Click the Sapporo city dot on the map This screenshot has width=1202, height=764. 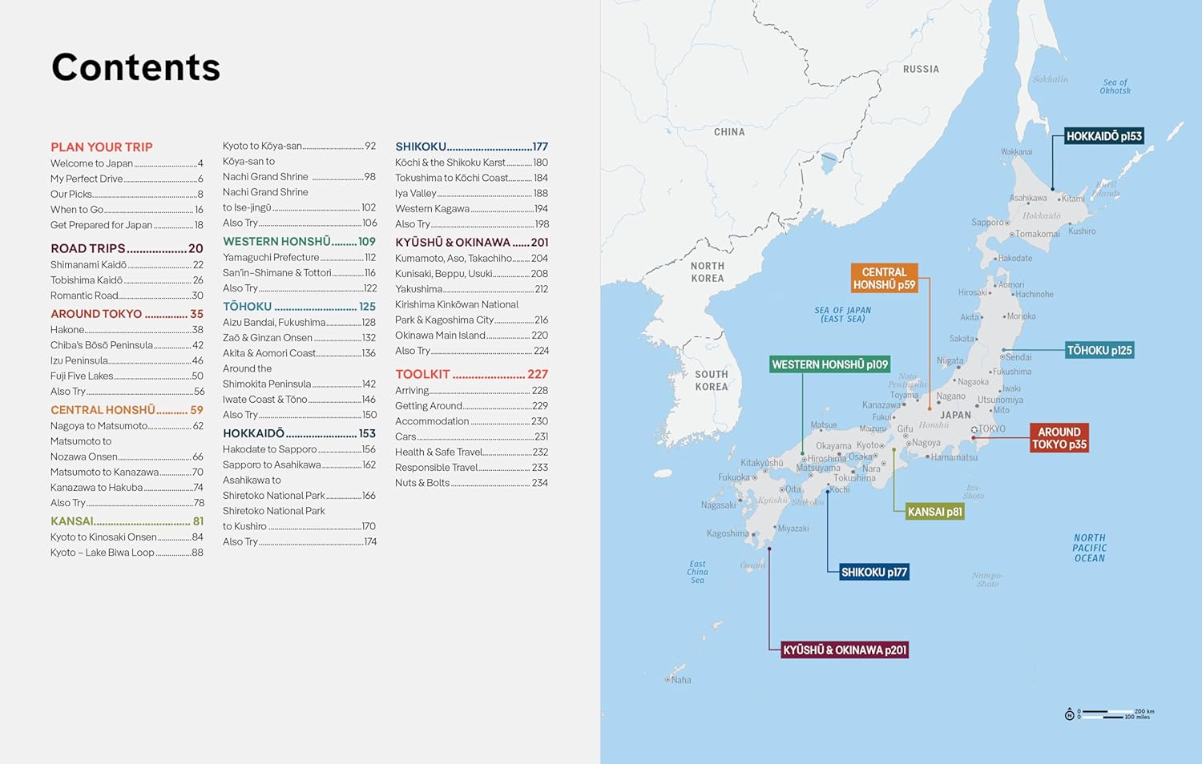tap(1006, 223)
